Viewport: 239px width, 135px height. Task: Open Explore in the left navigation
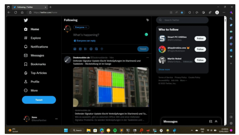point(32,38)
